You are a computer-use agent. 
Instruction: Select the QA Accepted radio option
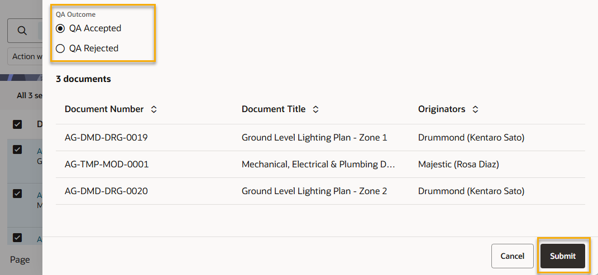pyautogui.click(x=60, y=28)
